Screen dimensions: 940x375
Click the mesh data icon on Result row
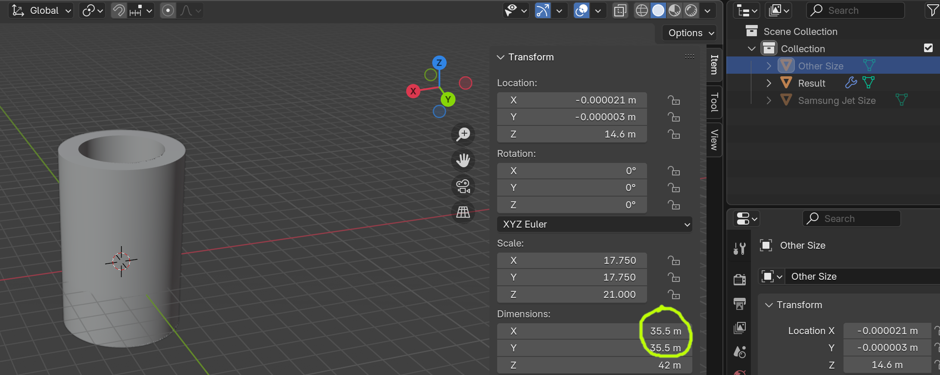(x=868, y=82)
